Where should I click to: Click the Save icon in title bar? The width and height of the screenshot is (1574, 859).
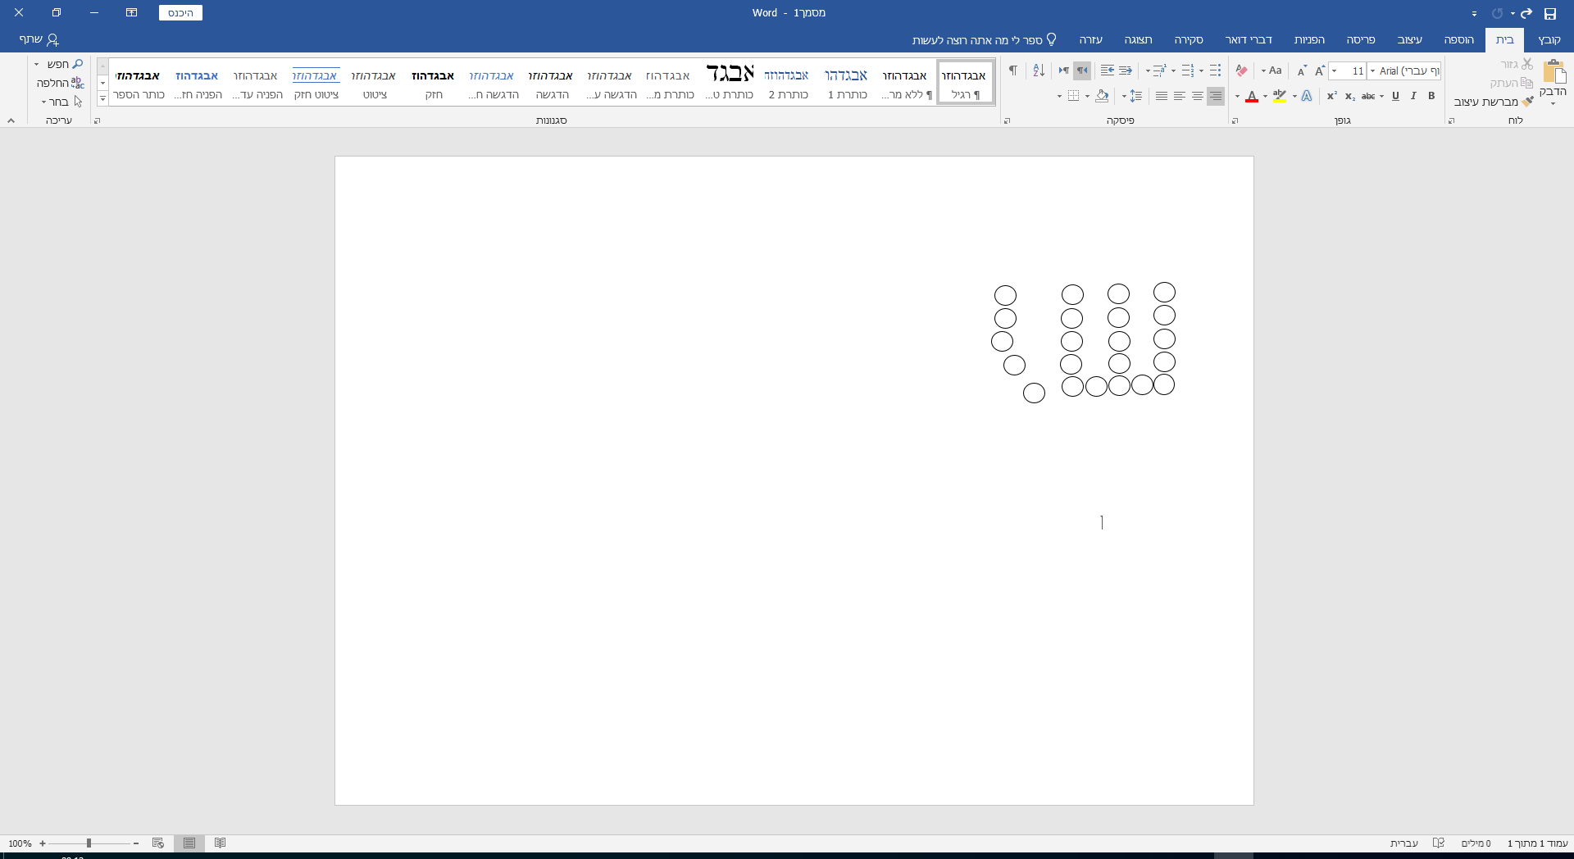1549,13
